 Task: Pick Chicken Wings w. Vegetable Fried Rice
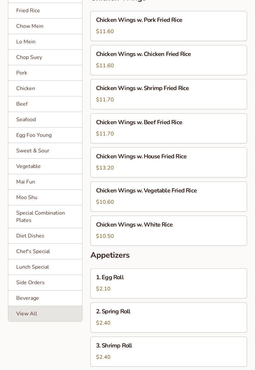click(x=169, y=196)
